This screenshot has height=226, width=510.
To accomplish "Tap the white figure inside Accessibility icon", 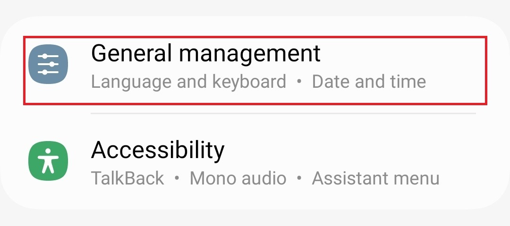I will (48, 161).
